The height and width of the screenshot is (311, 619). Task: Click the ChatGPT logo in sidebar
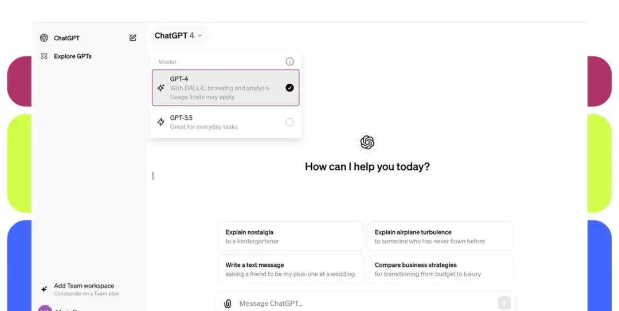[x=44, y=38]
